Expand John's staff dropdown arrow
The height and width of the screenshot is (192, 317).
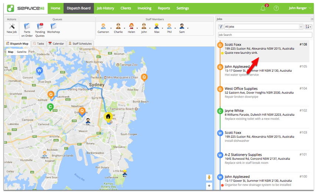150,28
